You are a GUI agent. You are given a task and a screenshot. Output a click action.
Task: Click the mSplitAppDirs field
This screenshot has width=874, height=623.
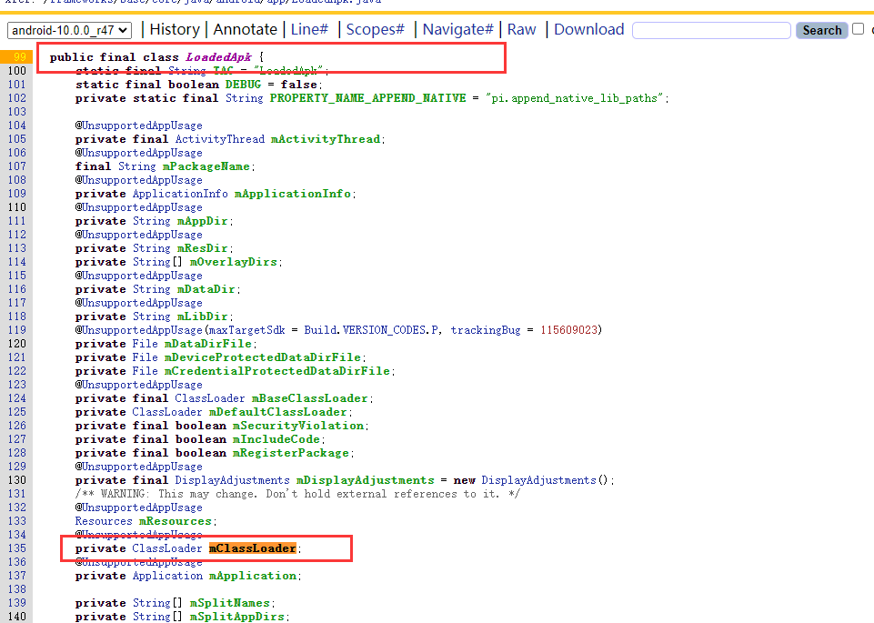tap(236, 617)
